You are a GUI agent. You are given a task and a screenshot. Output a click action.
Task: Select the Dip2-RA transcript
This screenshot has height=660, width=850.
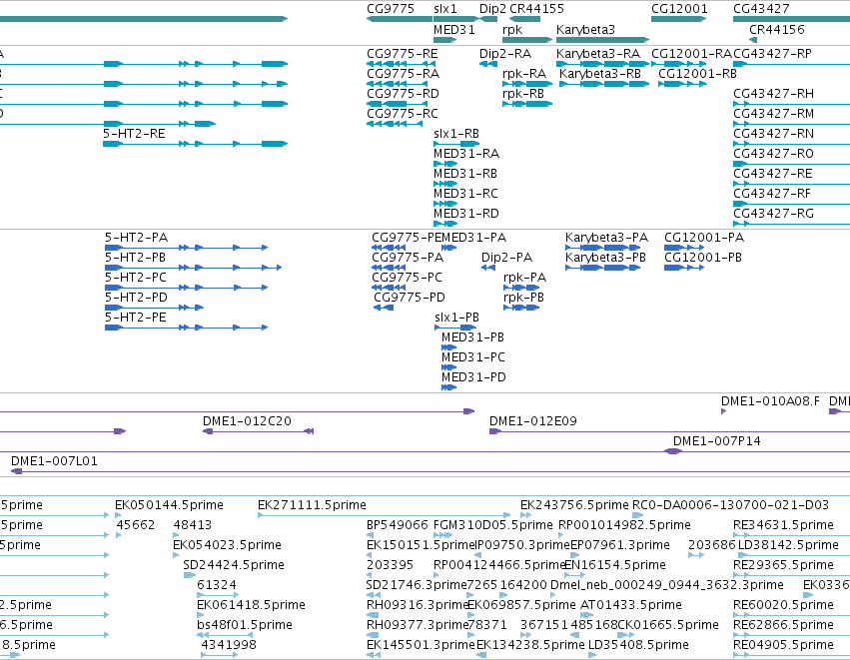(487, 64)
